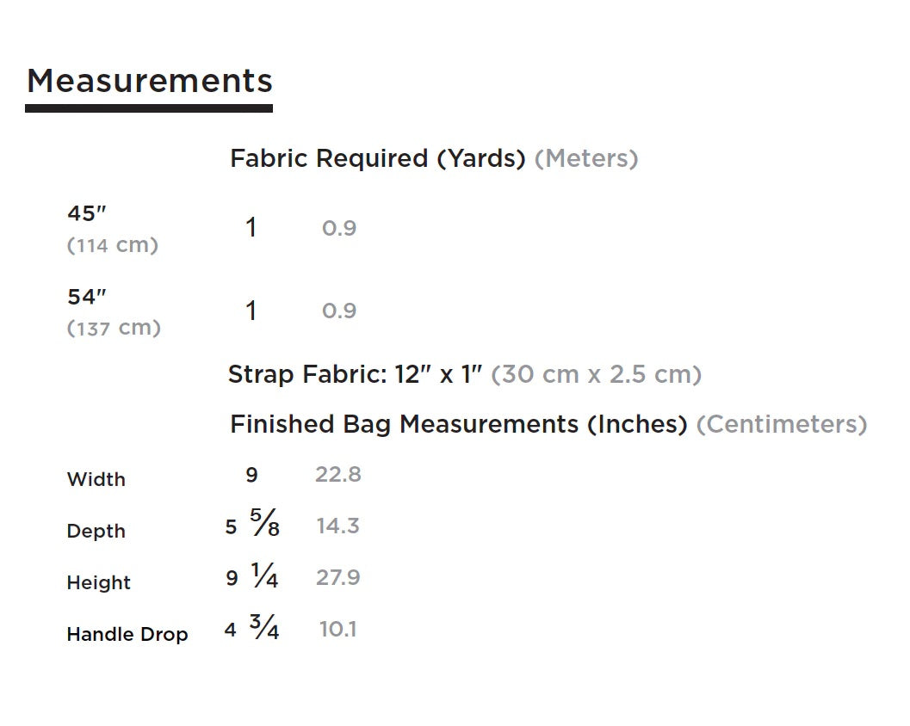Click the gray (Meters) label
Viewport: 910px width, 726px height.
pos(586,159)
